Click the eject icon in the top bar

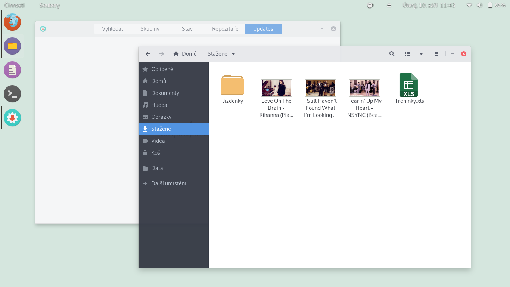[389, 5]
